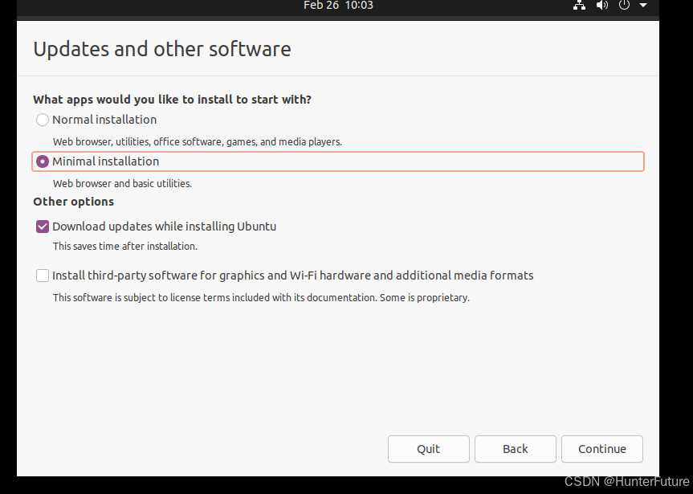The image size is (693, 494).
Task: Click the volume speaker icon
Action: tap(602, 6)
